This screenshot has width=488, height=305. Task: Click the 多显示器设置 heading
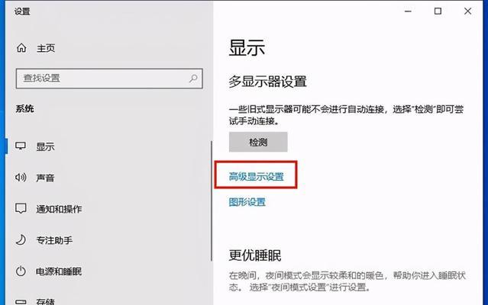click(x=267, y=82)
